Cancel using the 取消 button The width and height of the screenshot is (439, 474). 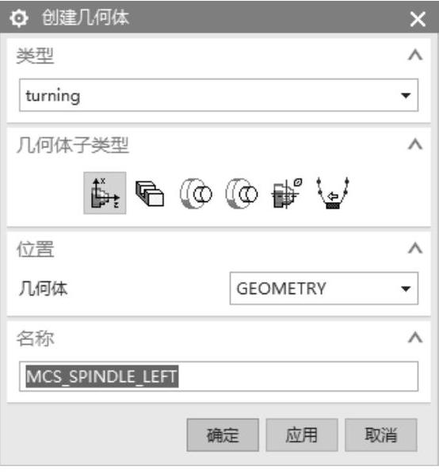tap(381, 435)
